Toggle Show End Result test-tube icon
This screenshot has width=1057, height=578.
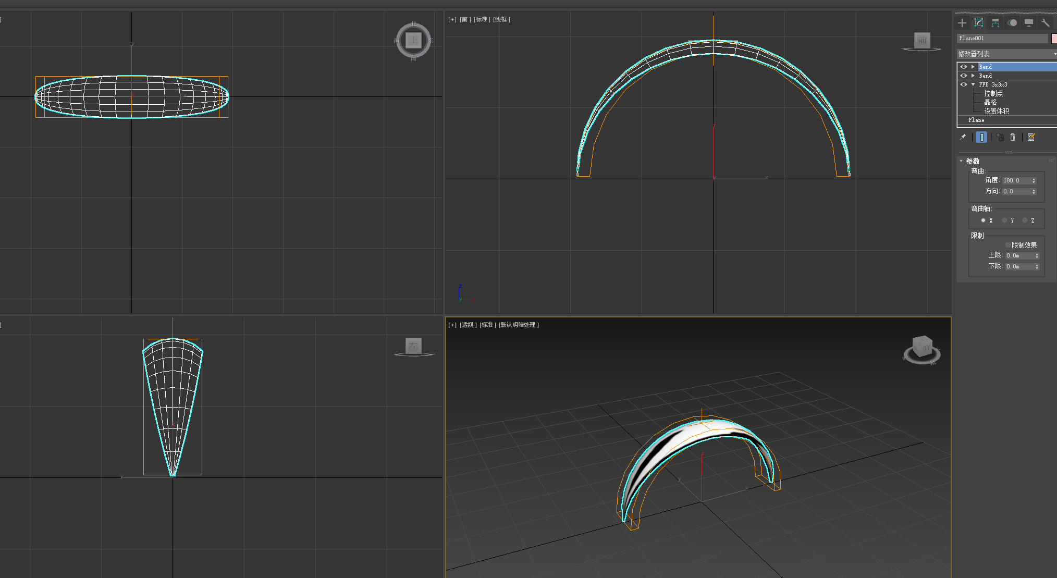[981, 137]
